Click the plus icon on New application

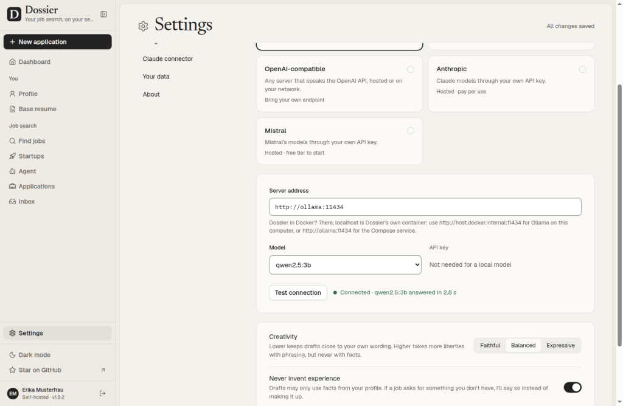point(12,42)
